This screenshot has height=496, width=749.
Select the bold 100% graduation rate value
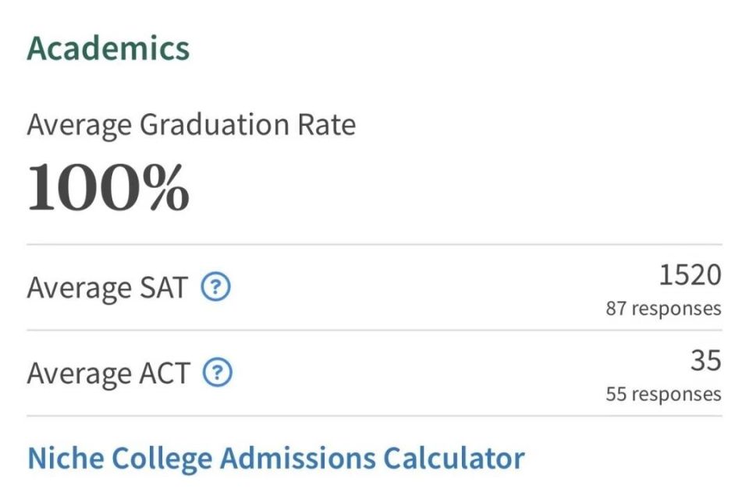pyautogui.click(x=108, y=187)
